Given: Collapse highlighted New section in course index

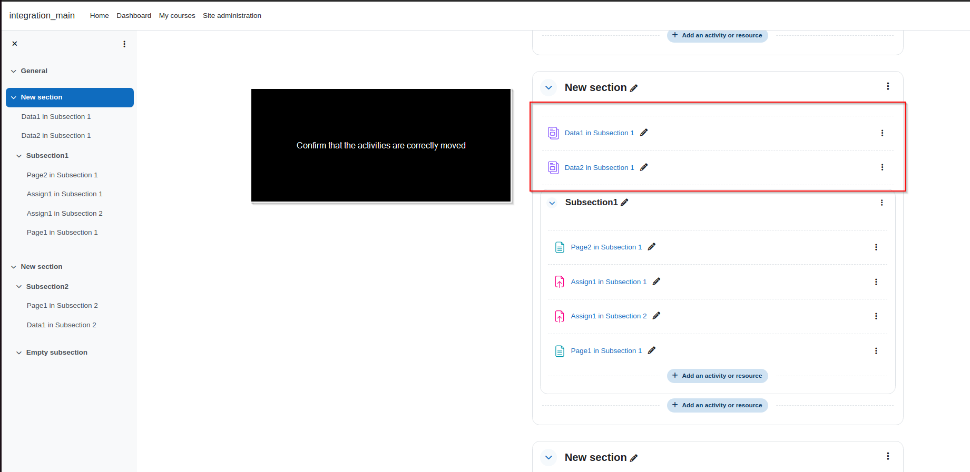Looking at the screenshot, I should (14, 97).
